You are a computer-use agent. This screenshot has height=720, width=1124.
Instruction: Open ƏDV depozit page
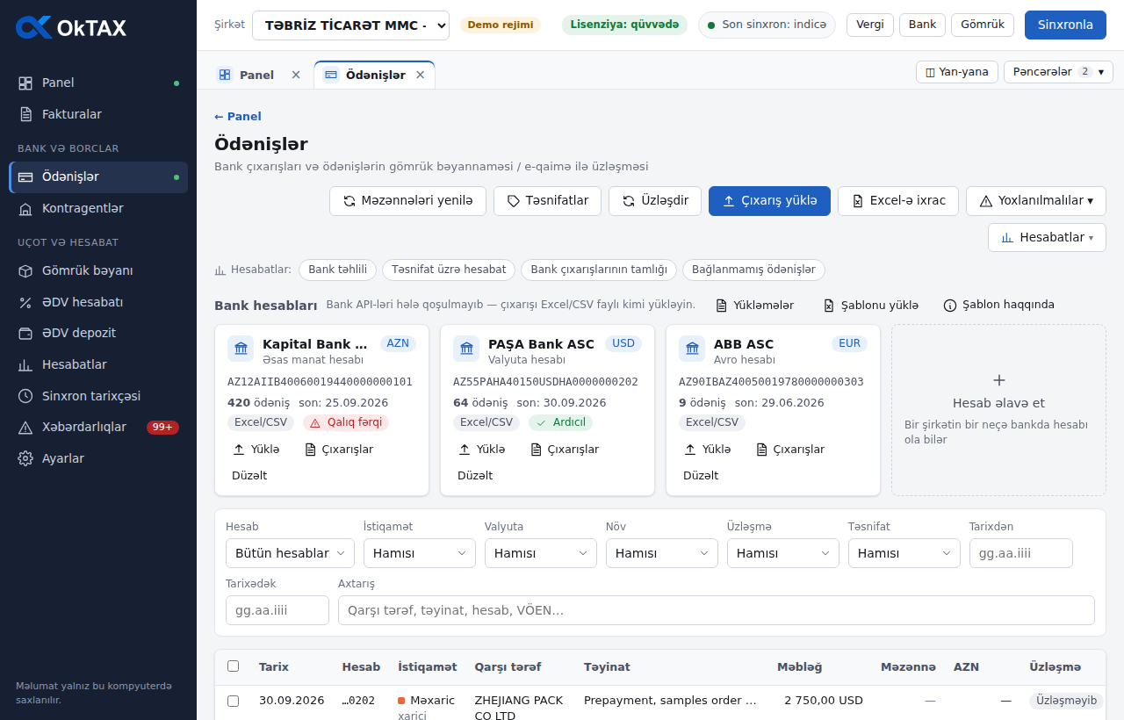(x=98, y=333)
